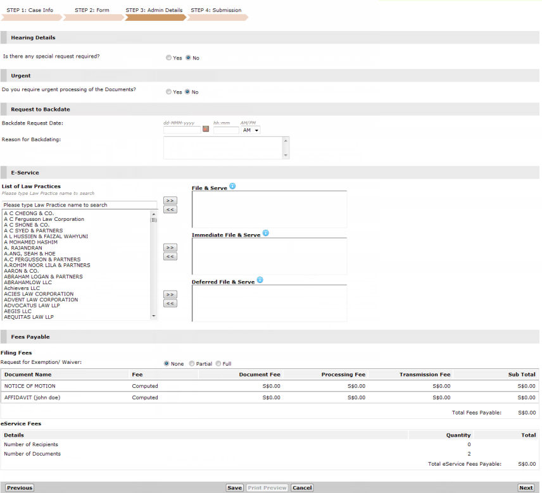Click the Save button

coord(234,488)
